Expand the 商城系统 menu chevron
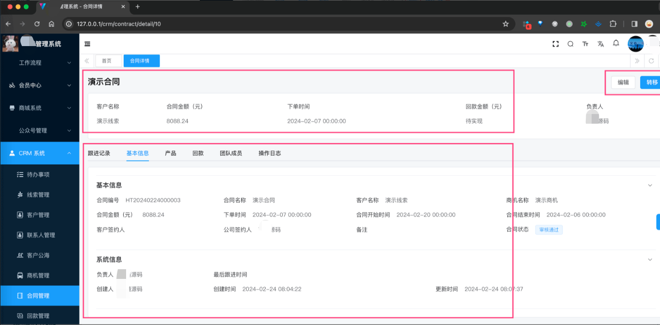This screenshot has height=325, width=660. point(69,108)
